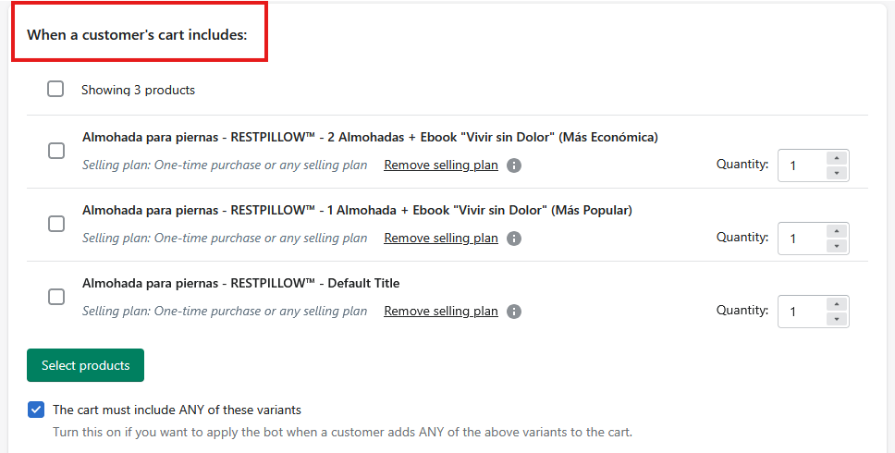Focus quantity field for Default Title variant

coord(801,312)
